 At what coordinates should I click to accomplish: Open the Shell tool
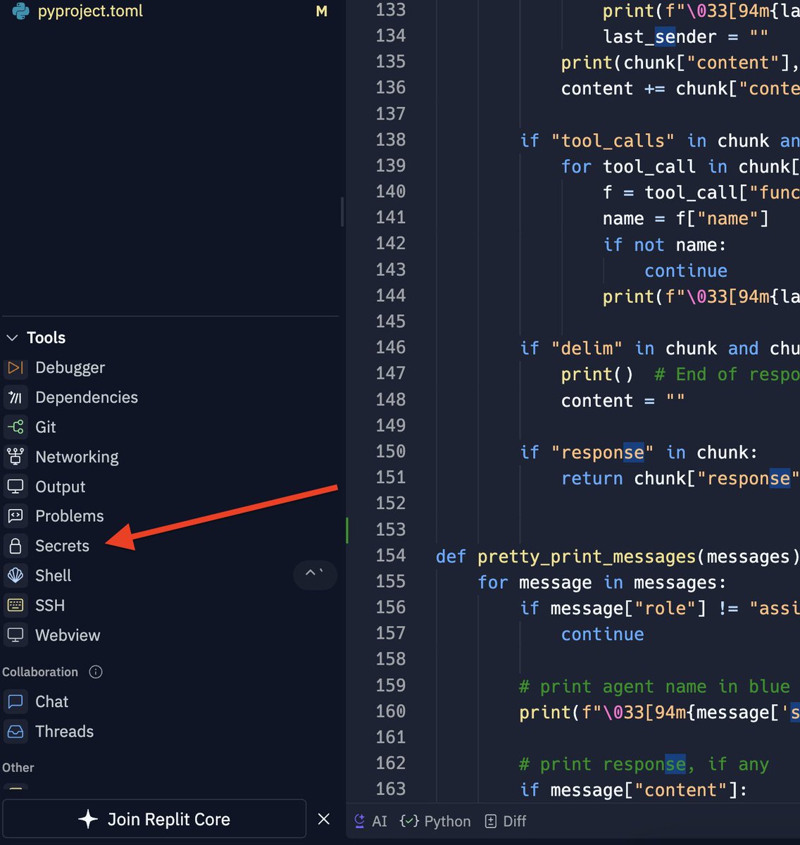(x=53, y=575)
